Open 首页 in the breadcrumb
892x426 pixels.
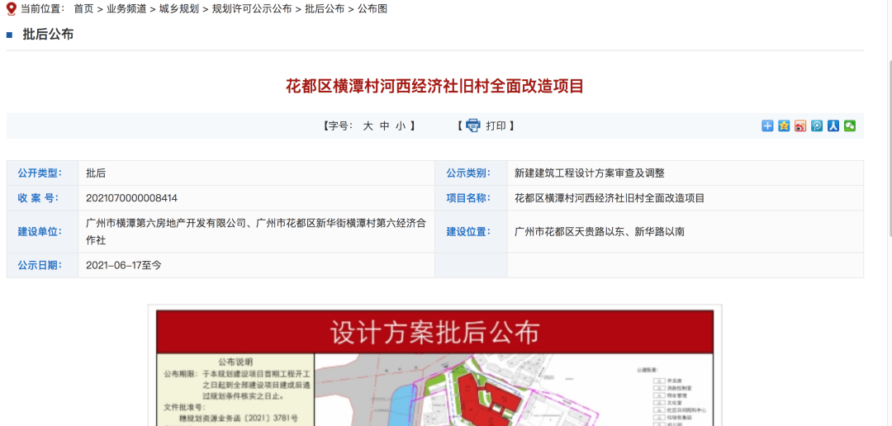pyautogui.click(x=83, y=9)
